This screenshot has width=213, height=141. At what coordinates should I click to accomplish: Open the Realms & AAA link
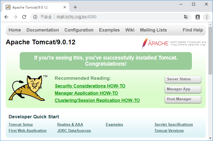tap(70, 124)
